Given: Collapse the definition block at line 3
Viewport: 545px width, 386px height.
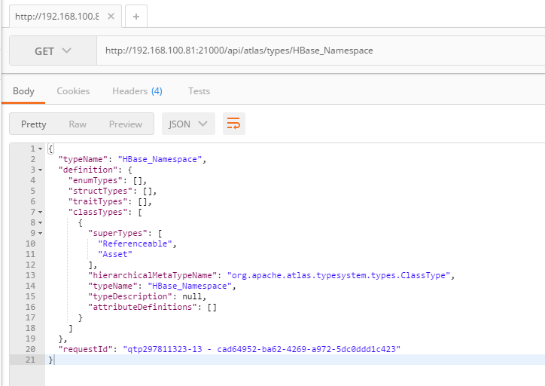Looking at the screenshot, I should click(41, 170).
